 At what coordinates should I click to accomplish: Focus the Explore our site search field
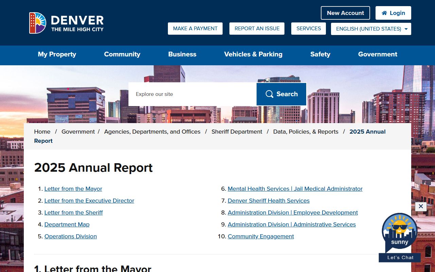coord(192,94)
